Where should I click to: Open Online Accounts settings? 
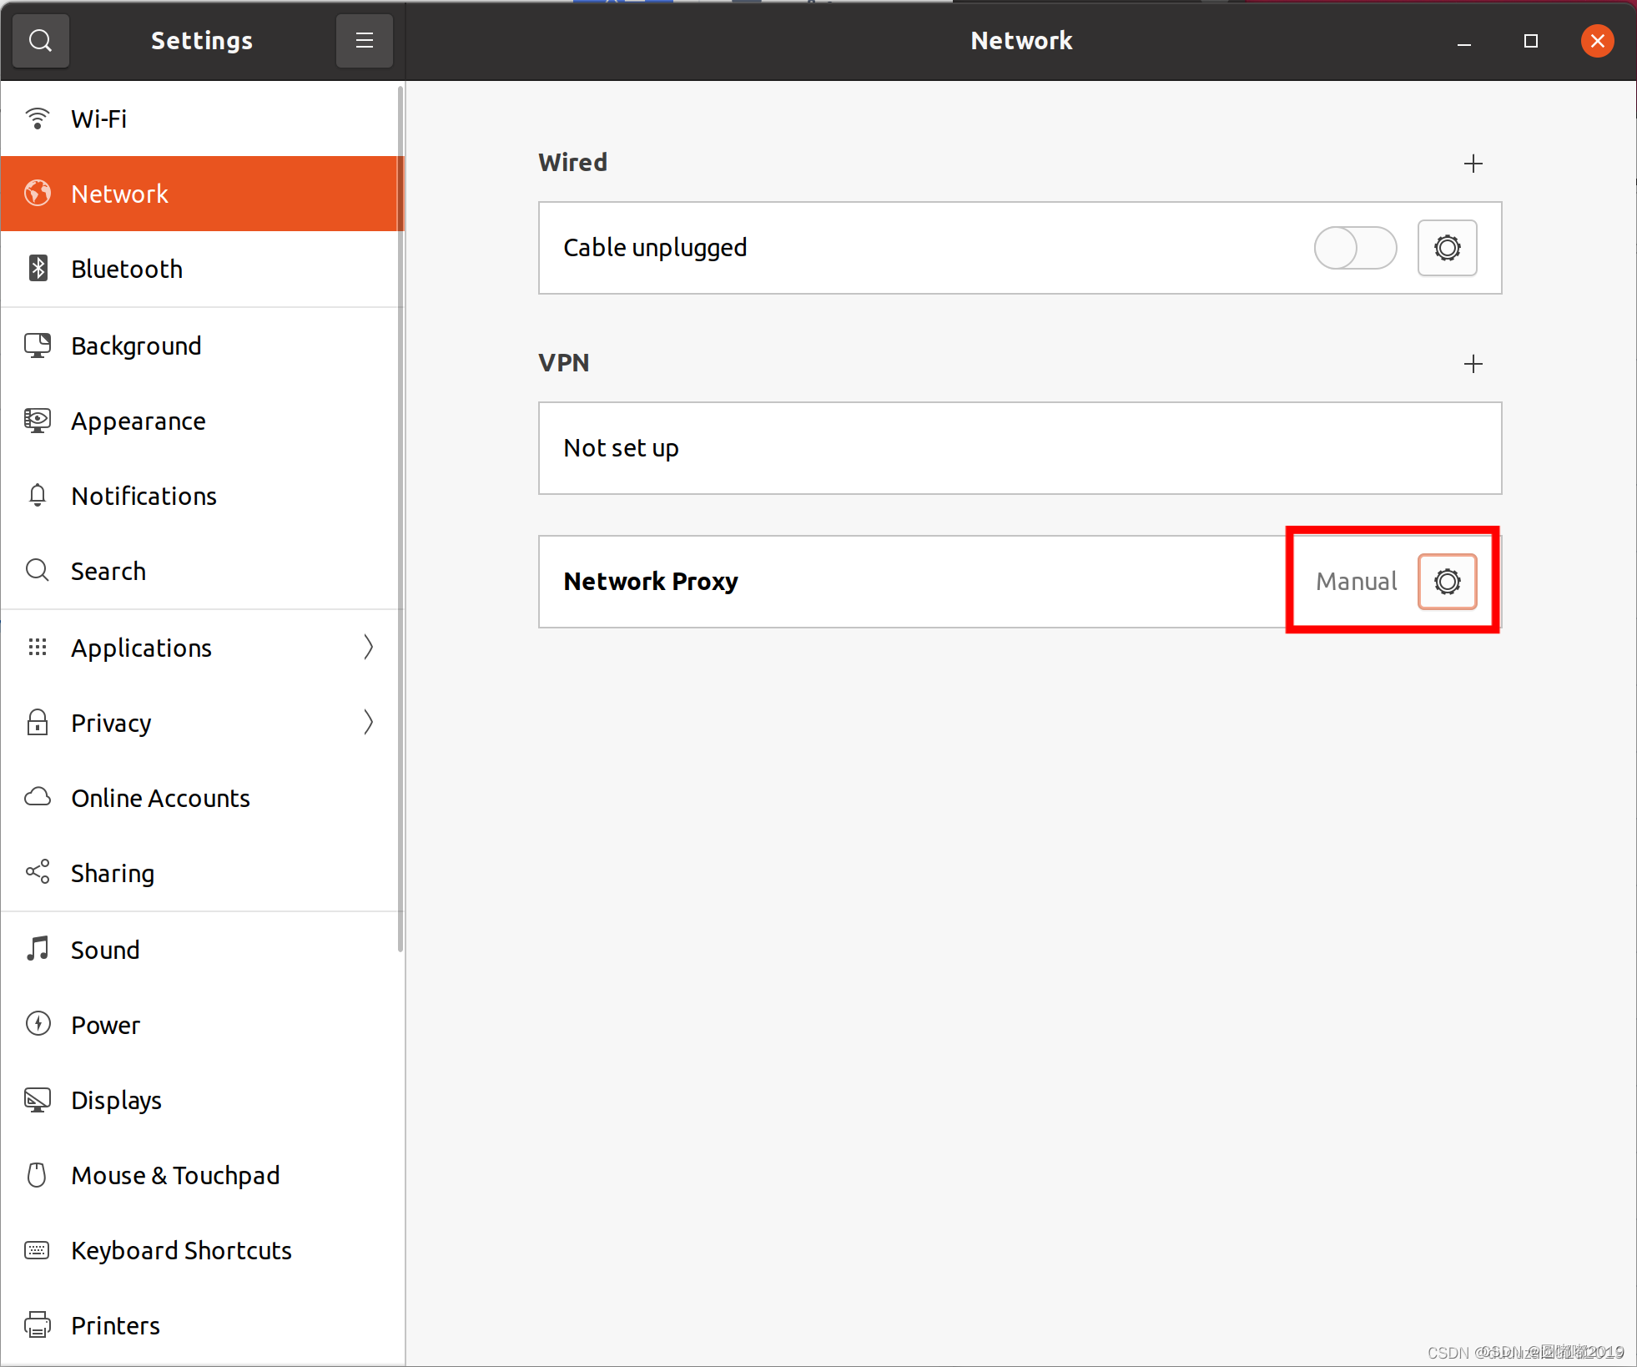pyautogui.click(x=160, y=798)
